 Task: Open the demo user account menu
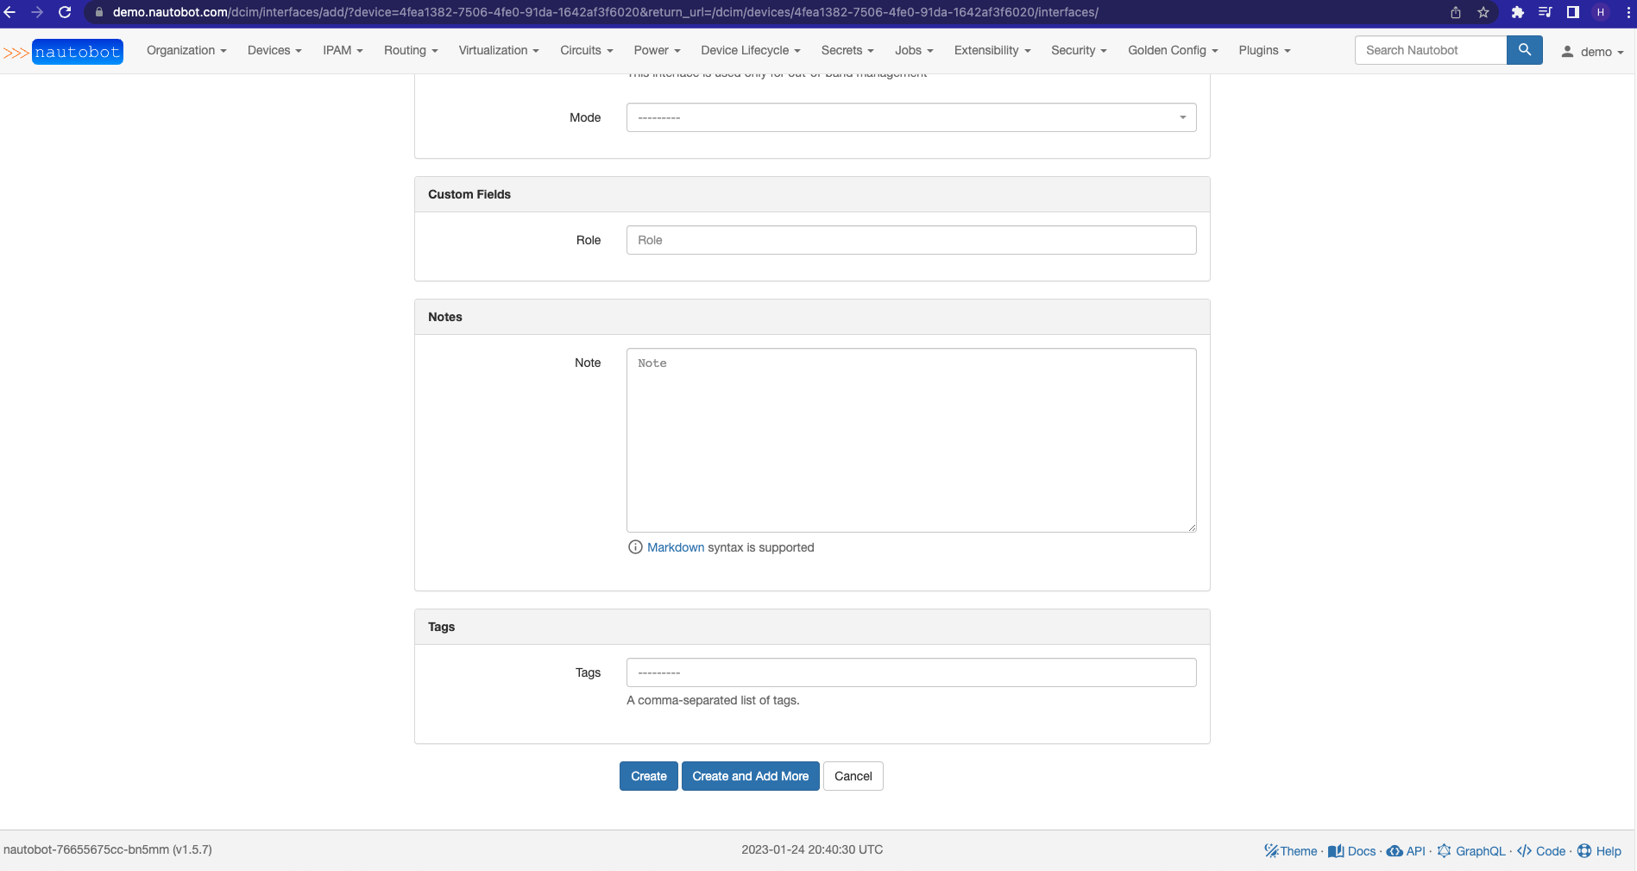(x=1593, y=51)
